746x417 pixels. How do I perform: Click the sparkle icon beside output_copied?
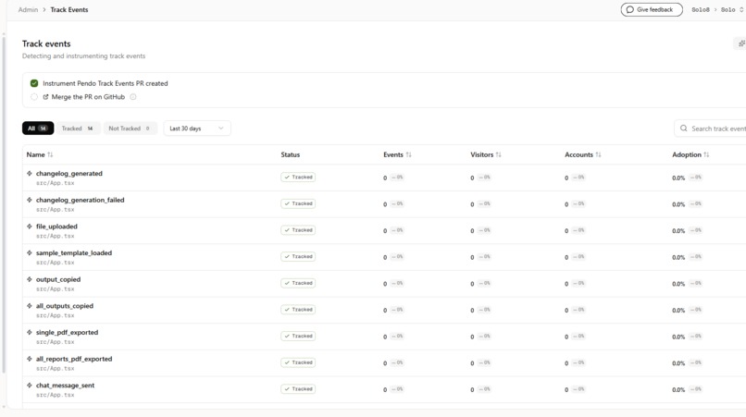tap(30, 279)
